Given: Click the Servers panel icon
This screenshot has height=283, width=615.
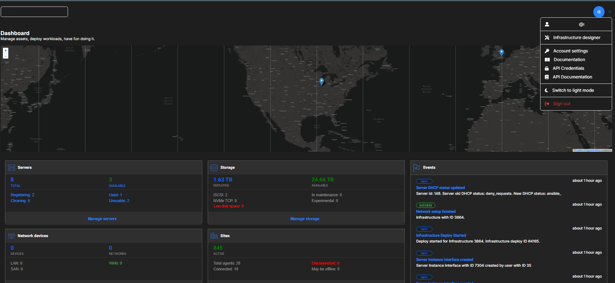Looking at the screenshot, I should 12,167.
